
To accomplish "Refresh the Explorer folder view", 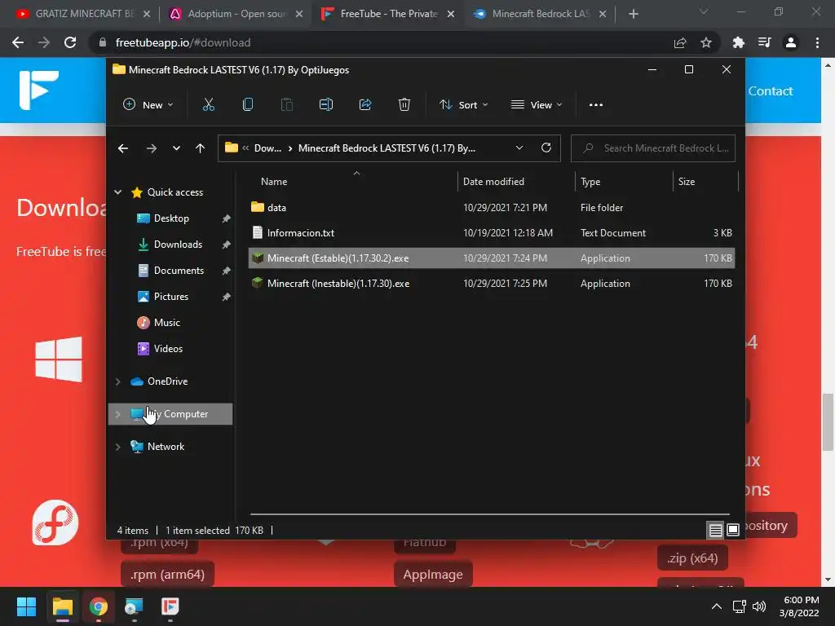I will point(546,148).
